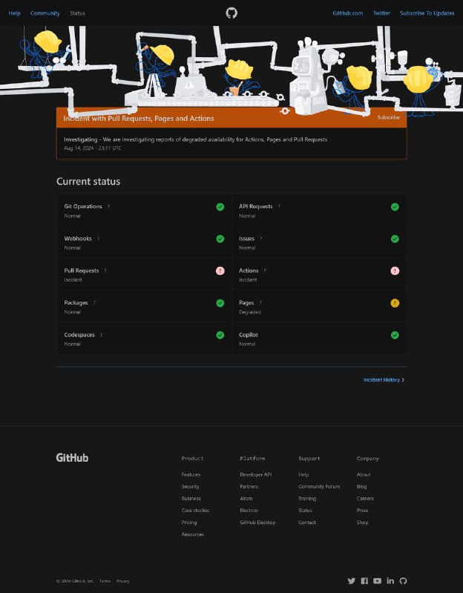Open the question mark next to Actions
This screenshot has width=463, height=593.
[265, 271]
